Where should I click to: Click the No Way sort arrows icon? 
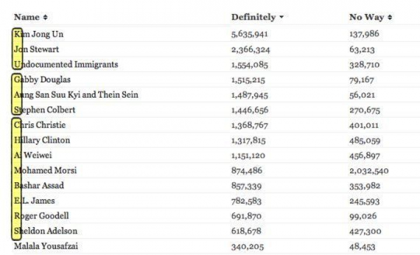pyautogui.click(x=390, y=17)
